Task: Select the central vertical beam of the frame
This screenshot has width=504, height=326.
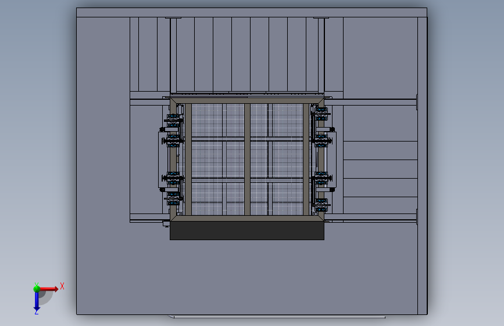Action: [x=247, y=159]
